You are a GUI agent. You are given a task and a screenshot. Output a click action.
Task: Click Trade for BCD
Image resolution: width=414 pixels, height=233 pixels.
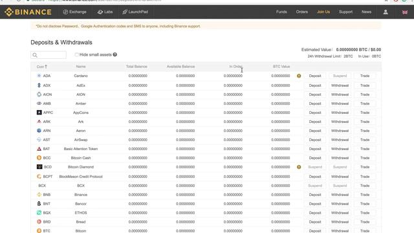pyautogui.click(x=365, y=167)
